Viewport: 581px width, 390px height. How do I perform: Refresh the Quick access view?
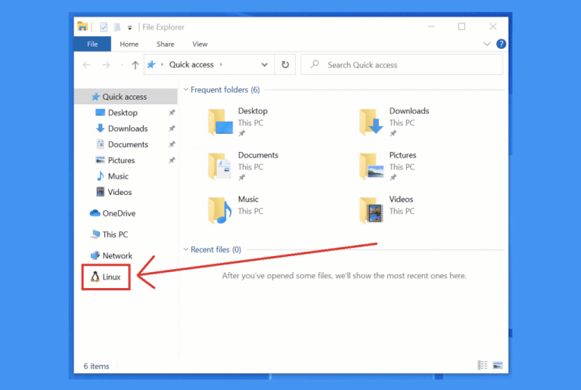click(x=285, y=65)
